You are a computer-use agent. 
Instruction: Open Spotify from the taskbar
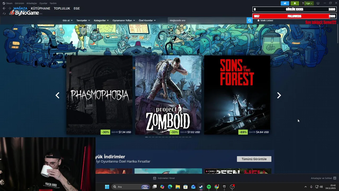[x=209, y=187]
